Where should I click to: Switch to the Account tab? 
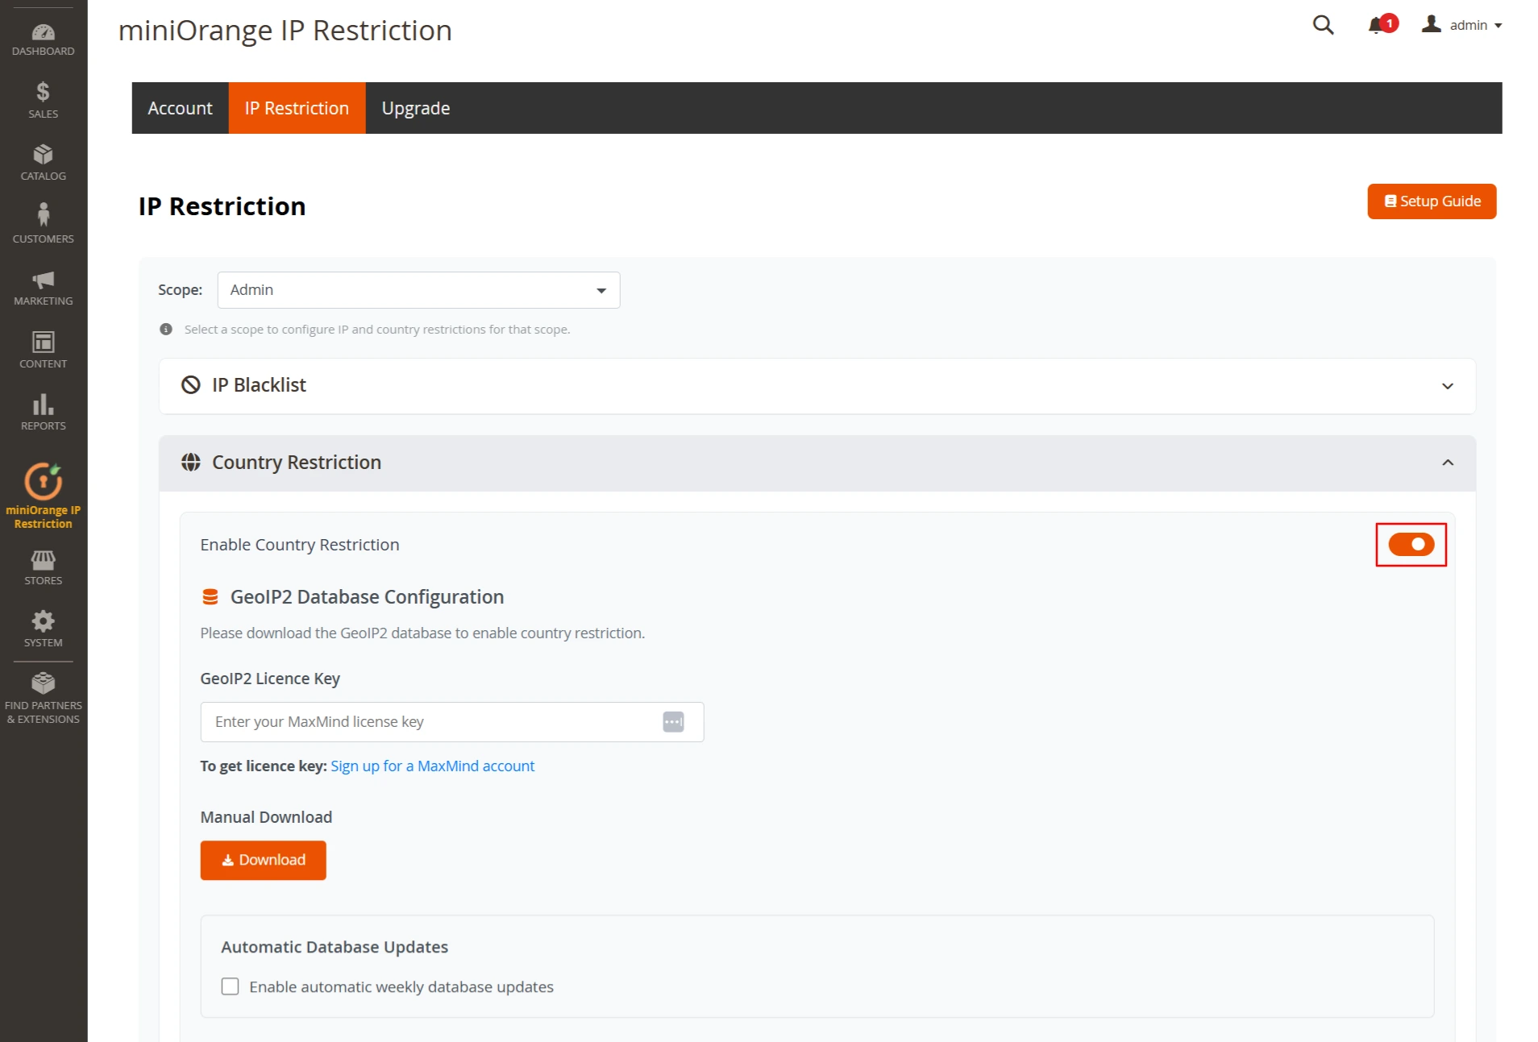coord(179,107)
